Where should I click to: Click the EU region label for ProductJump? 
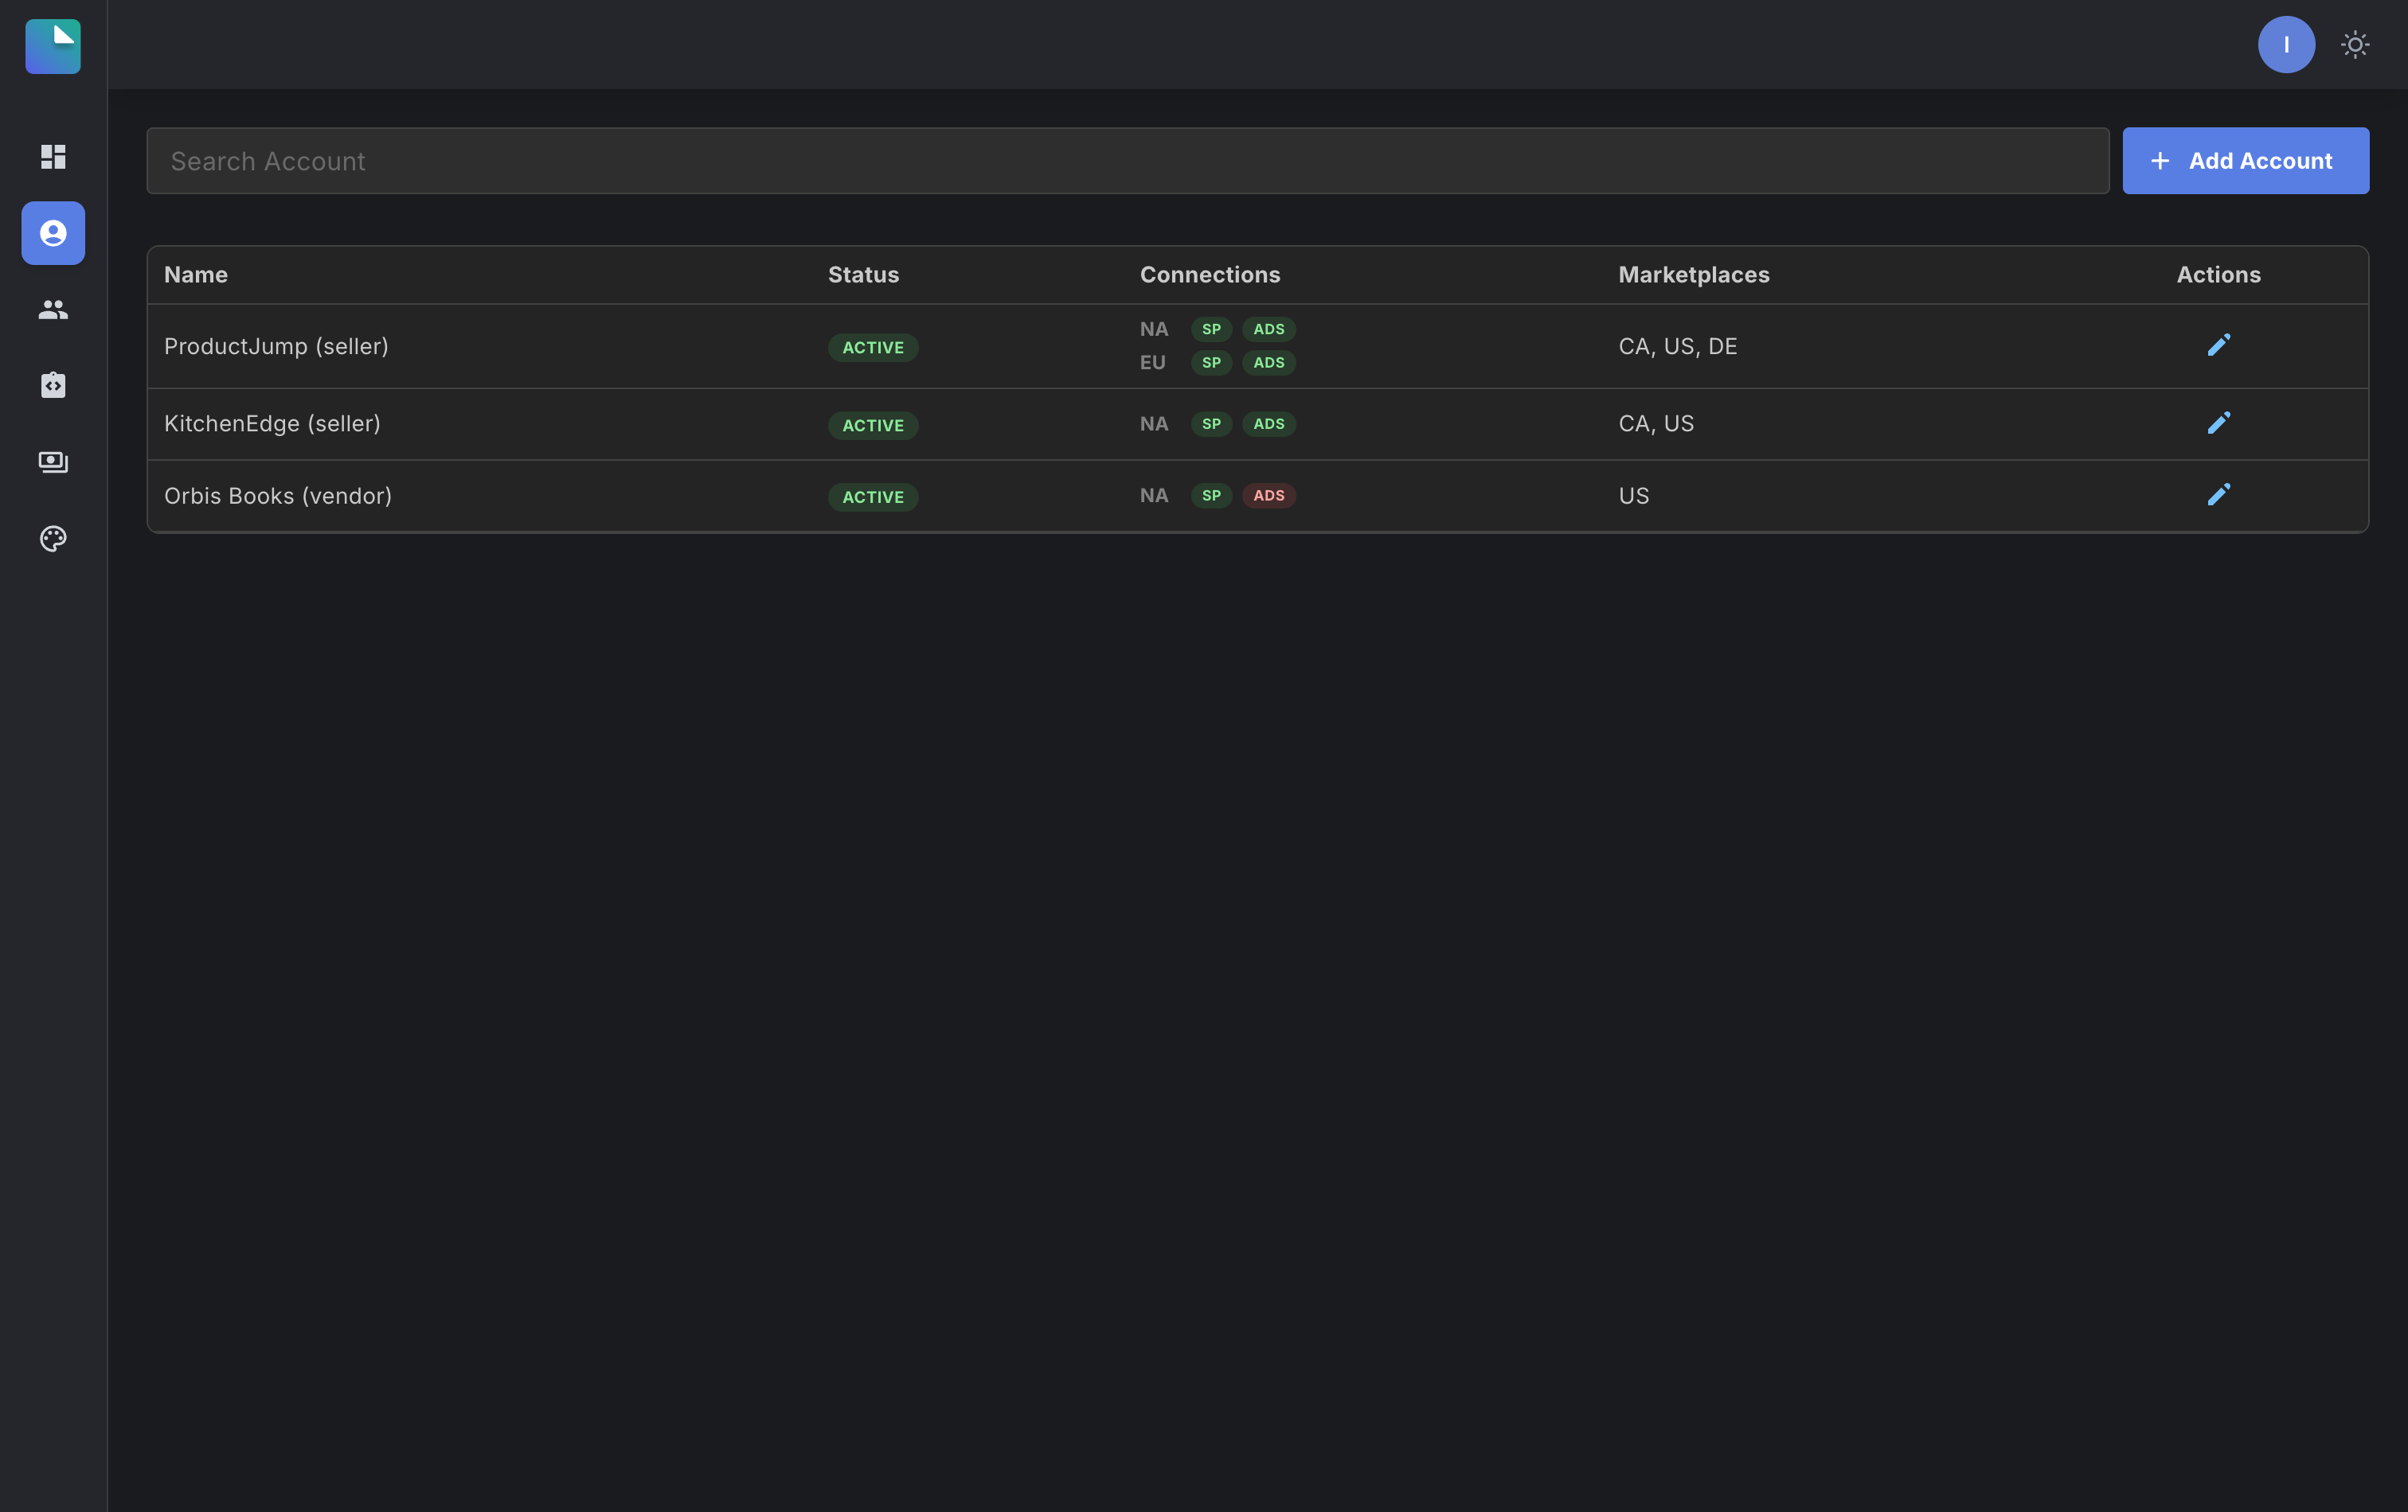pyautogui.click(x=1152, y=363)
